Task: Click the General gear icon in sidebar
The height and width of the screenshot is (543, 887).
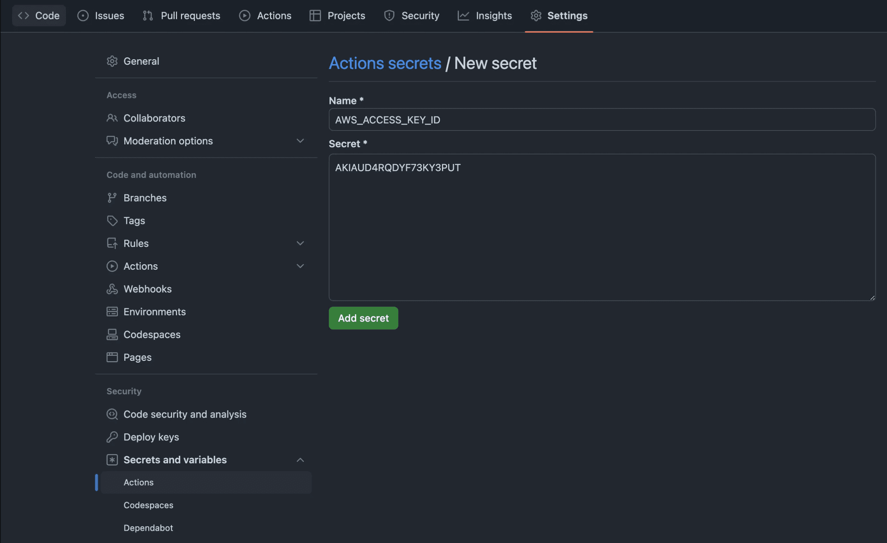Action: (x=112, y=61)
